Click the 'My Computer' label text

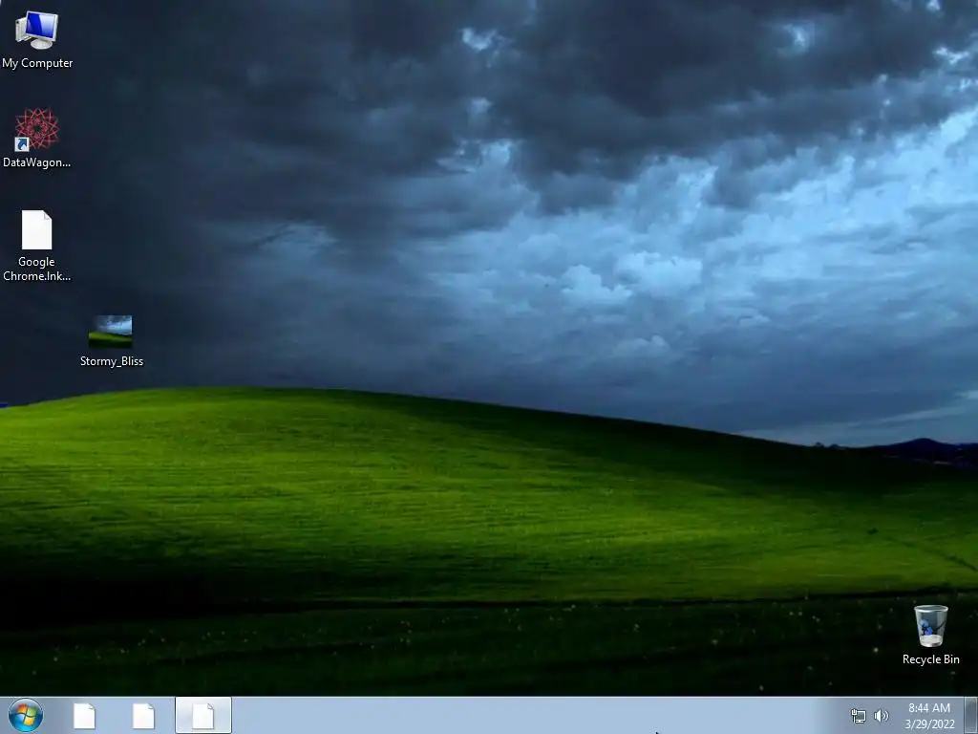(37, 63)
